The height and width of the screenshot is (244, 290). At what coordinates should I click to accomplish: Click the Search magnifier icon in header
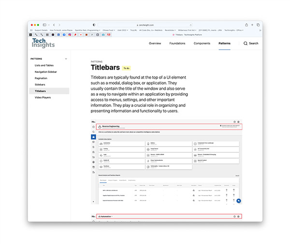pyautogui.click(x=246, y=43)
